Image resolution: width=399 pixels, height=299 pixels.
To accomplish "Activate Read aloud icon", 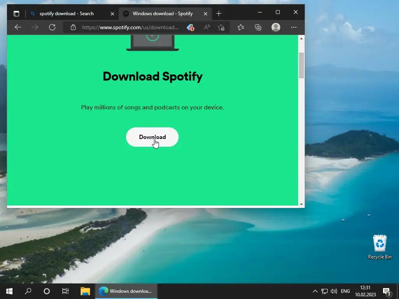I will click(x=207, y=27).
